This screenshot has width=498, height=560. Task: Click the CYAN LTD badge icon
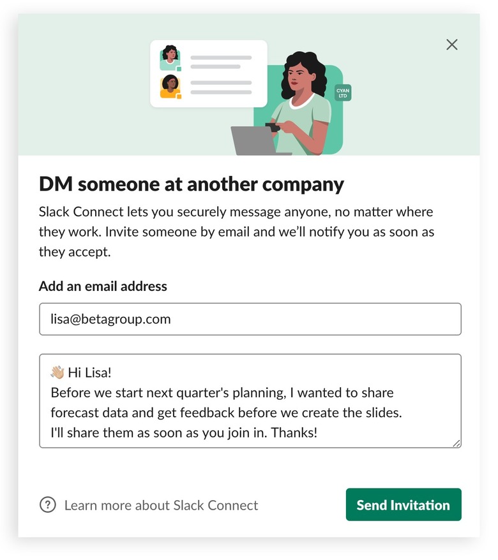click(343, 93)
